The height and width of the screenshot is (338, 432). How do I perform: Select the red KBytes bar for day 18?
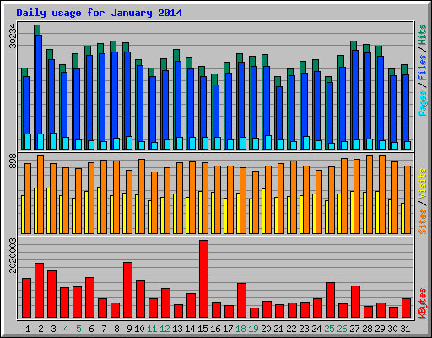point(241,300)
